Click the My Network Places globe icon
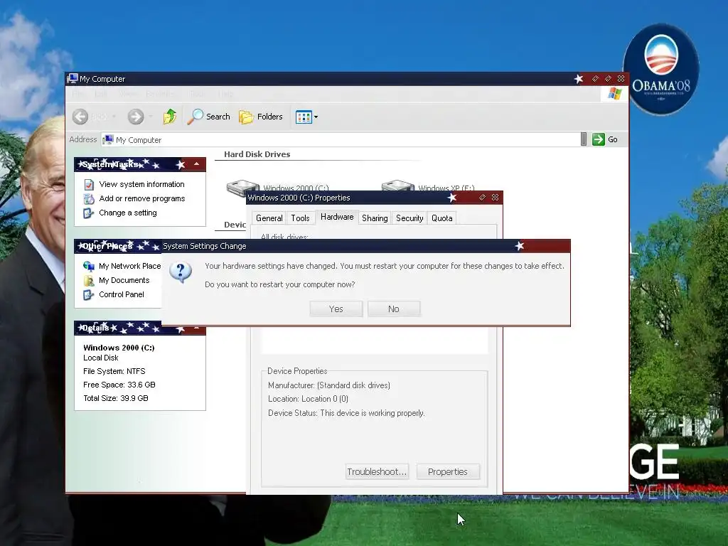The width and height of the screenshot is (728, 546). tap(89, 266)
